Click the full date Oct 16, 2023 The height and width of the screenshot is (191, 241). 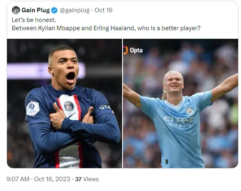(52, 179)
